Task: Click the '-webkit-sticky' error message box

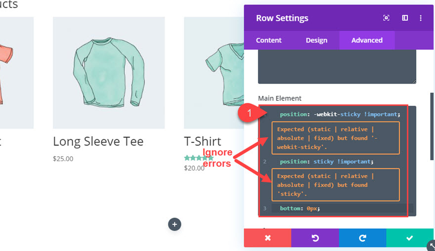Action: (x=336, y=138)
